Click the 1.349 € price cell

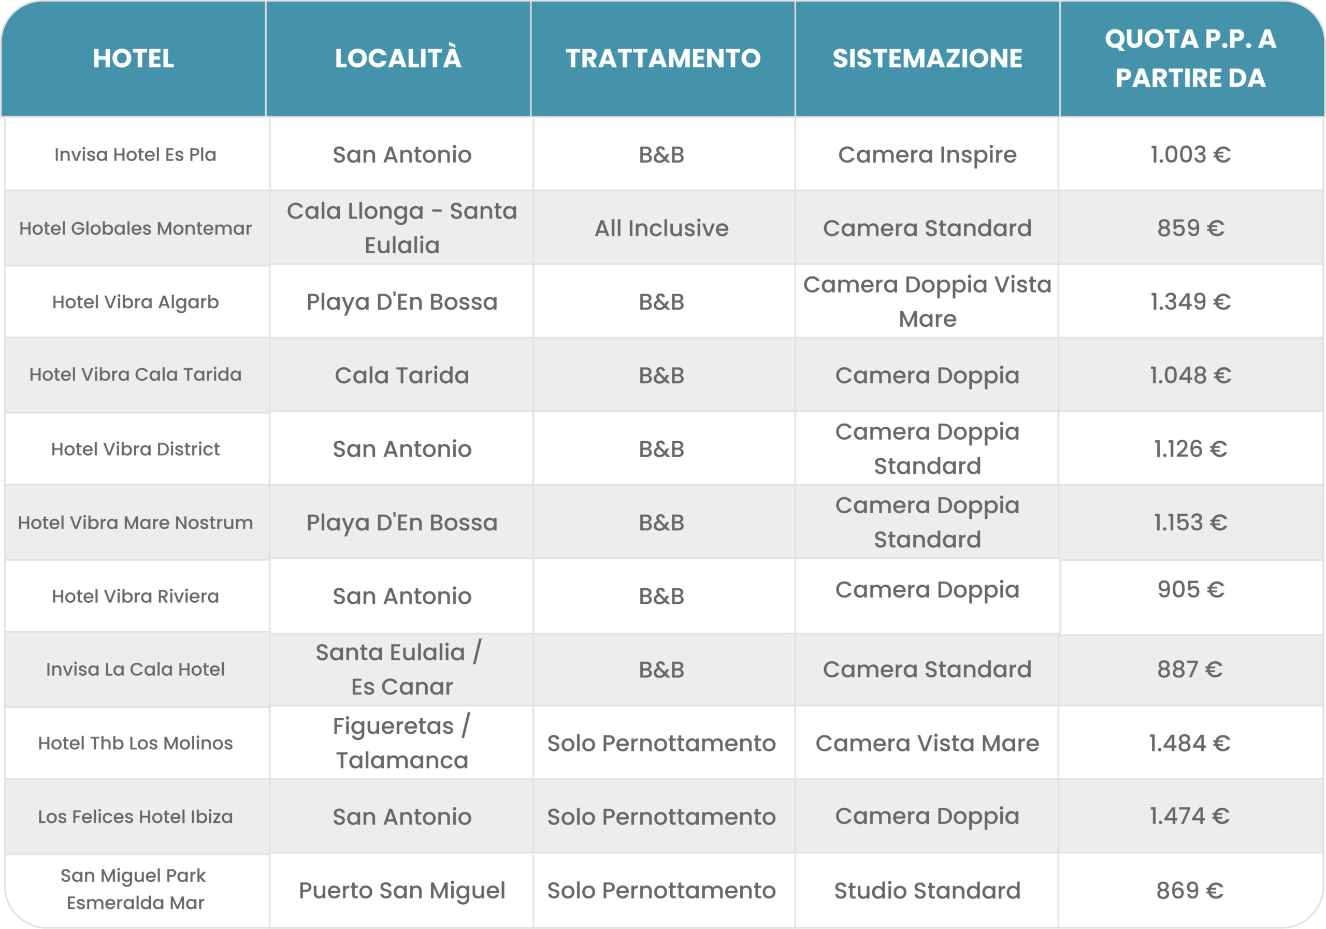[1191, 302]
